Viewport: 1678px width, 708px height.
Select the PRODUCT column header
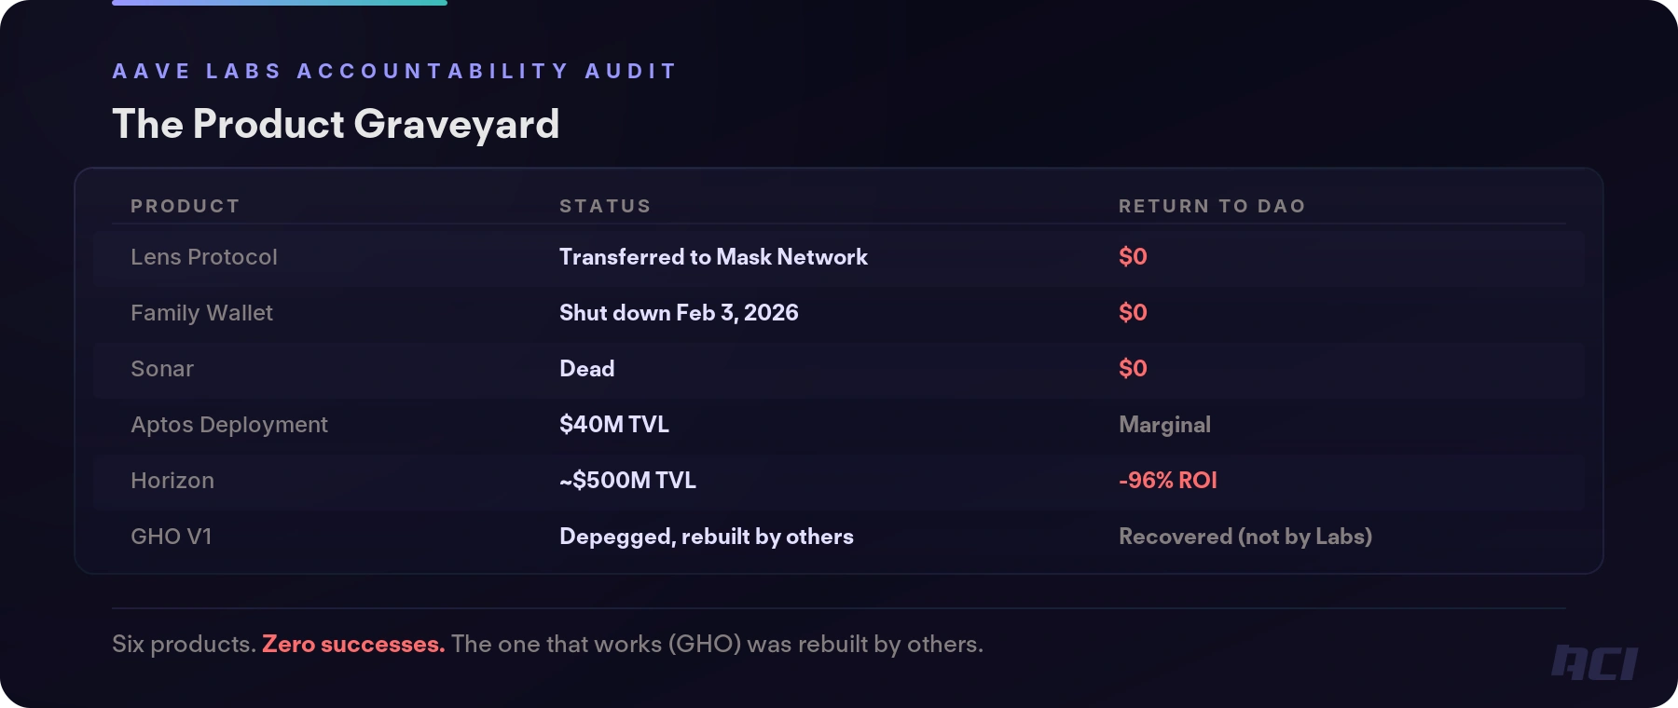coord(186,206)
